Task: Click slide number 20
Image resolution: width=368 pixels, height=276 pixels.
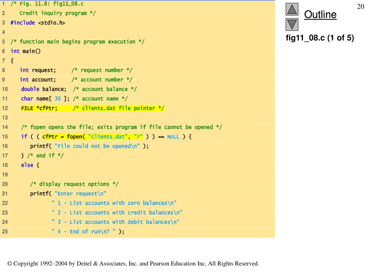Action: tap(360, 6)
